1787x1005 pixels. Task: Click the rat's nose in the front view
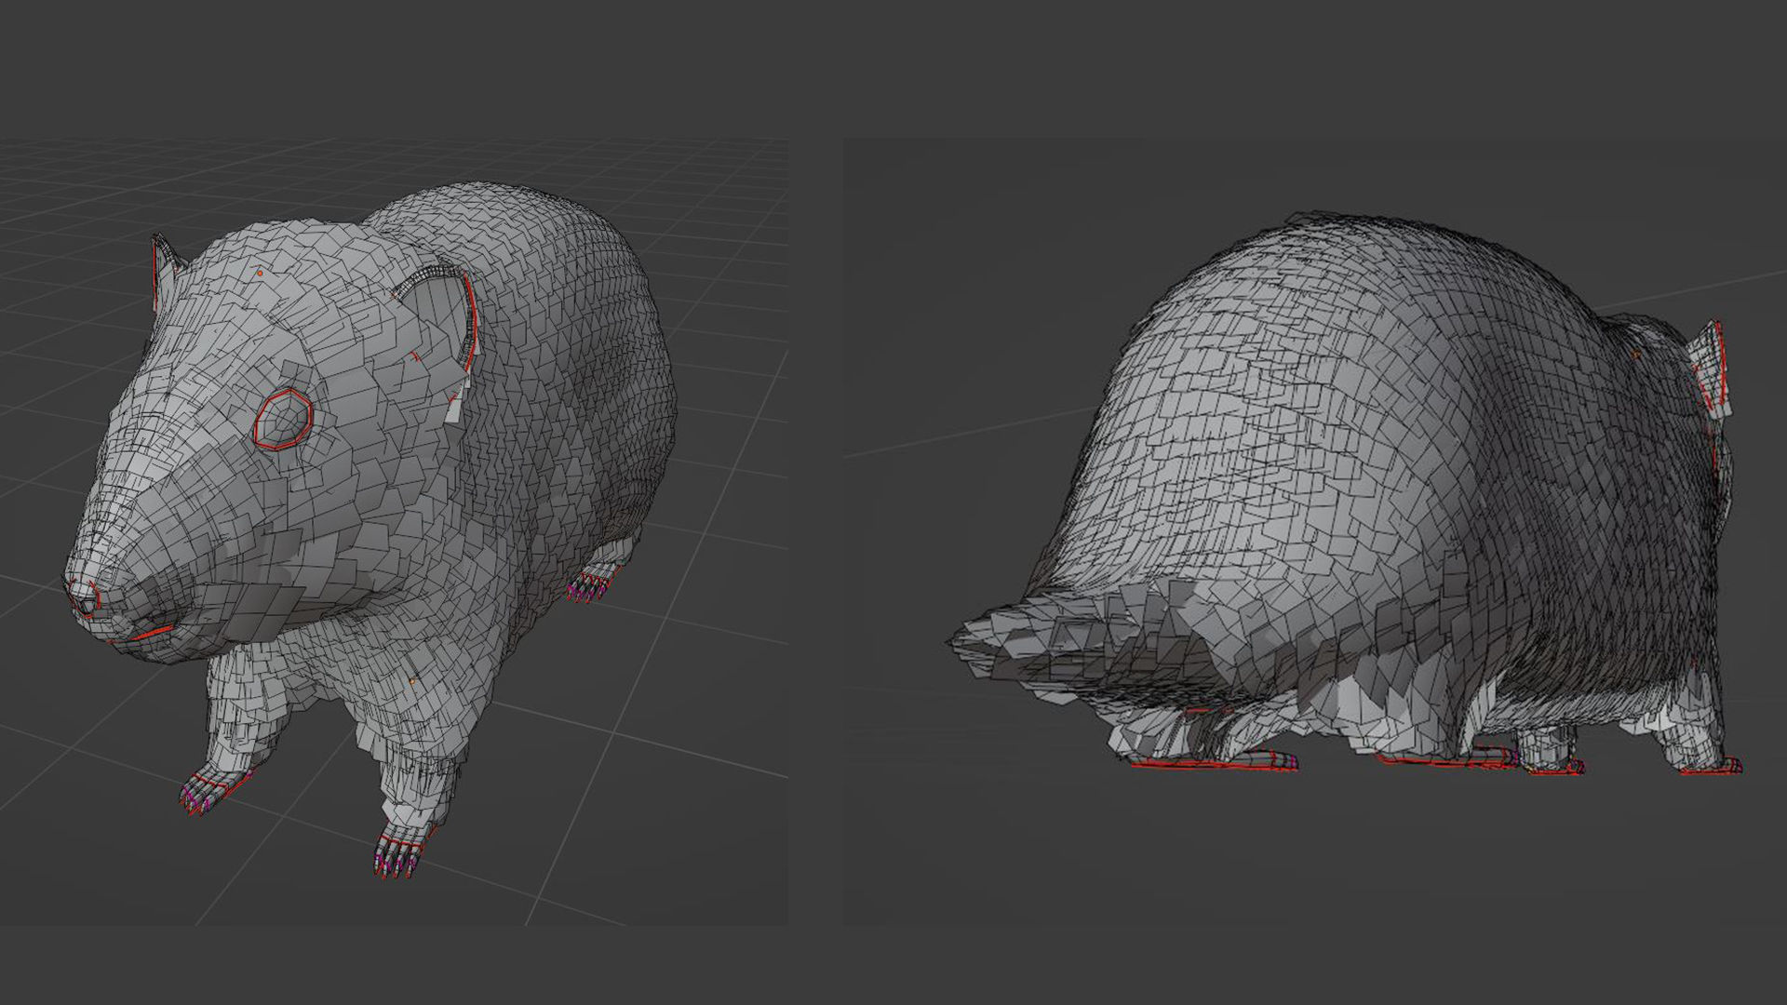pyautogui.click(x=85, y=596)
